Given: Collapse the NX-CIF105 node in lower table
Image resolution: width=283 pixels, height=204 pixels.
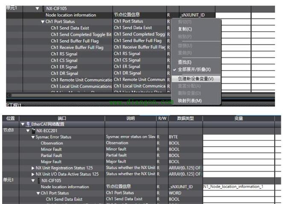Looking at the screenshot, I should 33,180.
